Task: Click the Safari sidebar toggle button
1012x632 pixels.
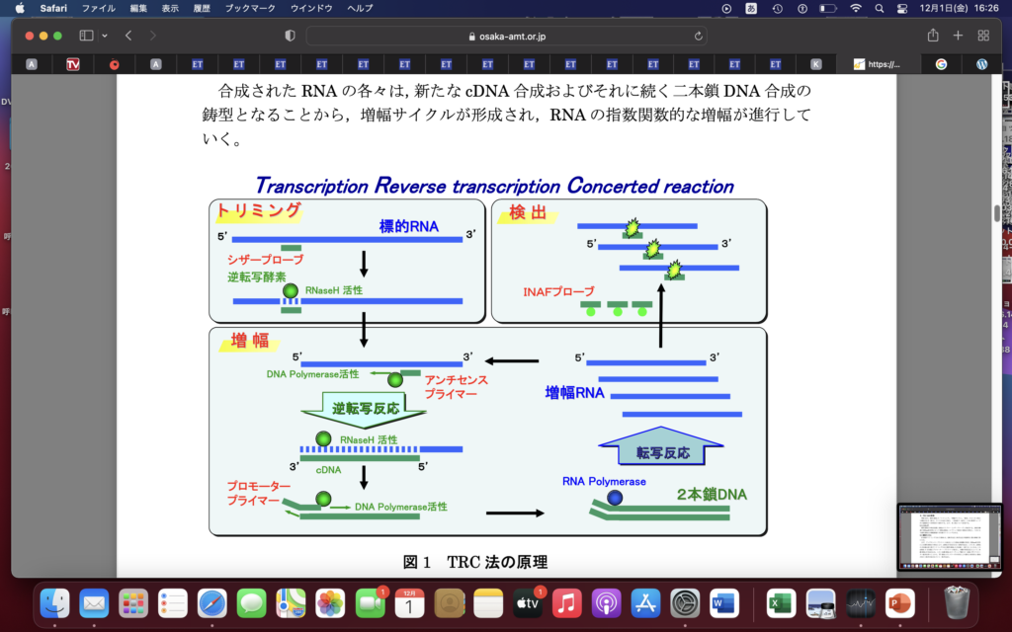Action: coord(86,36)
